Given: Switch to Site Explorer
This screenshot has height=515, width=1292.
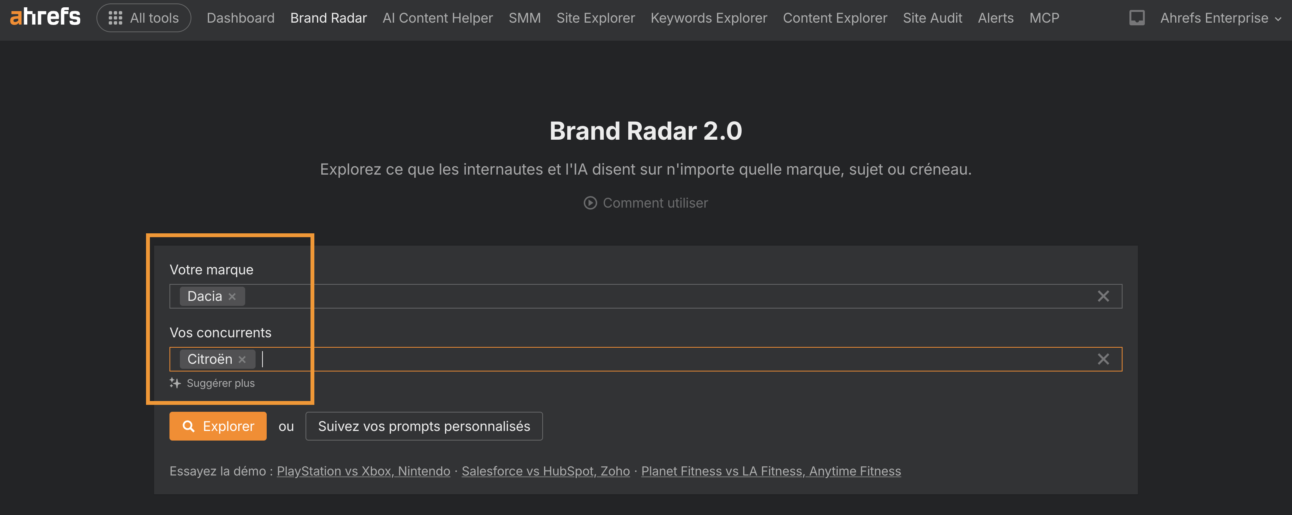Looking at the screenshot, I should (595, 18).
